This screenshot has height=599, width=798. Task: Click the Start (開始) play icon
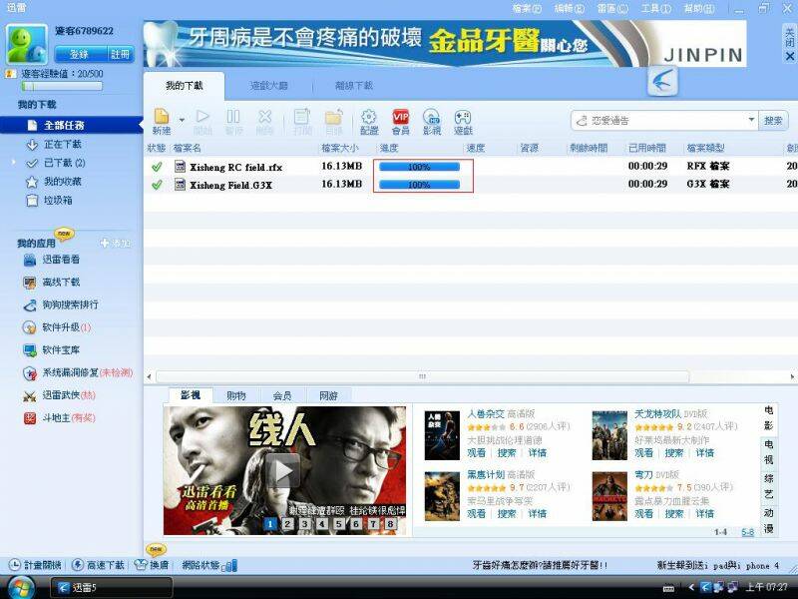[x=202, y=117]
